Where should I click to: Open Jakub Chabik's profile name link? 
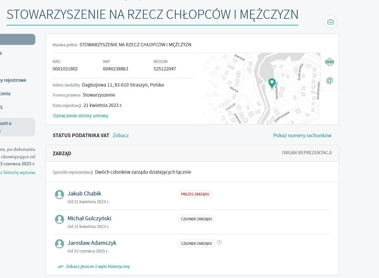click(84, 193)
